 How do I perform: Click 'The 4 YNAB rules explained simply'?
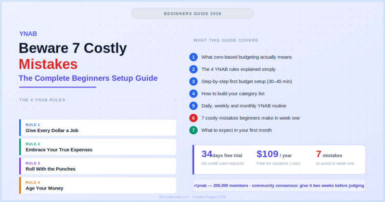(x=238, y=69)
